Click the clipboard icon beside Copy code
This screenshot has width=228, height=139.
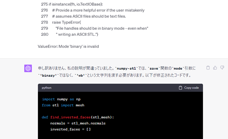pyautogui.click(x=180, y=88)
